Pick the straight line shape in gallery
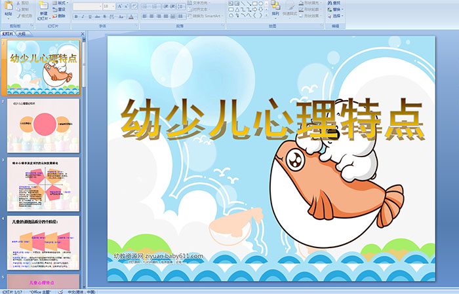Screen dimensions: 459x294 (243, 3)
